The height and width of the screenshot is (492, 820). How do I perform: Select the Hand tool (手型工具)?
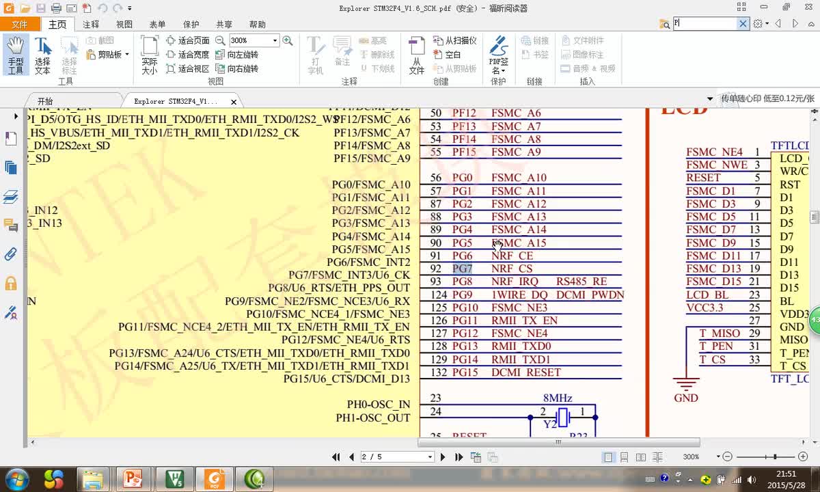pyautogui.click(x=15, y=55)
